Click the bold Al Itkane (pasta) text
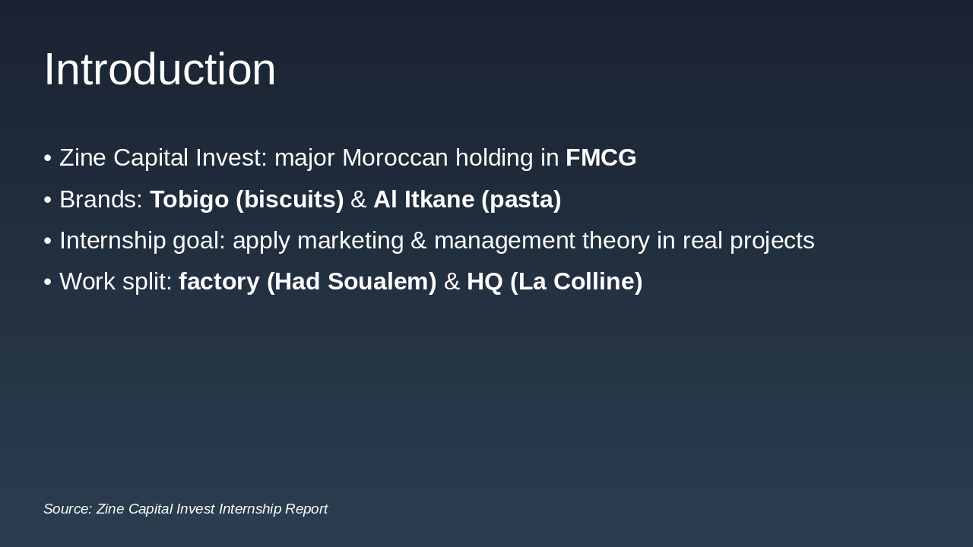Image resolution: width=973 pixels, height=547 pixels. (x=467, y=200)
